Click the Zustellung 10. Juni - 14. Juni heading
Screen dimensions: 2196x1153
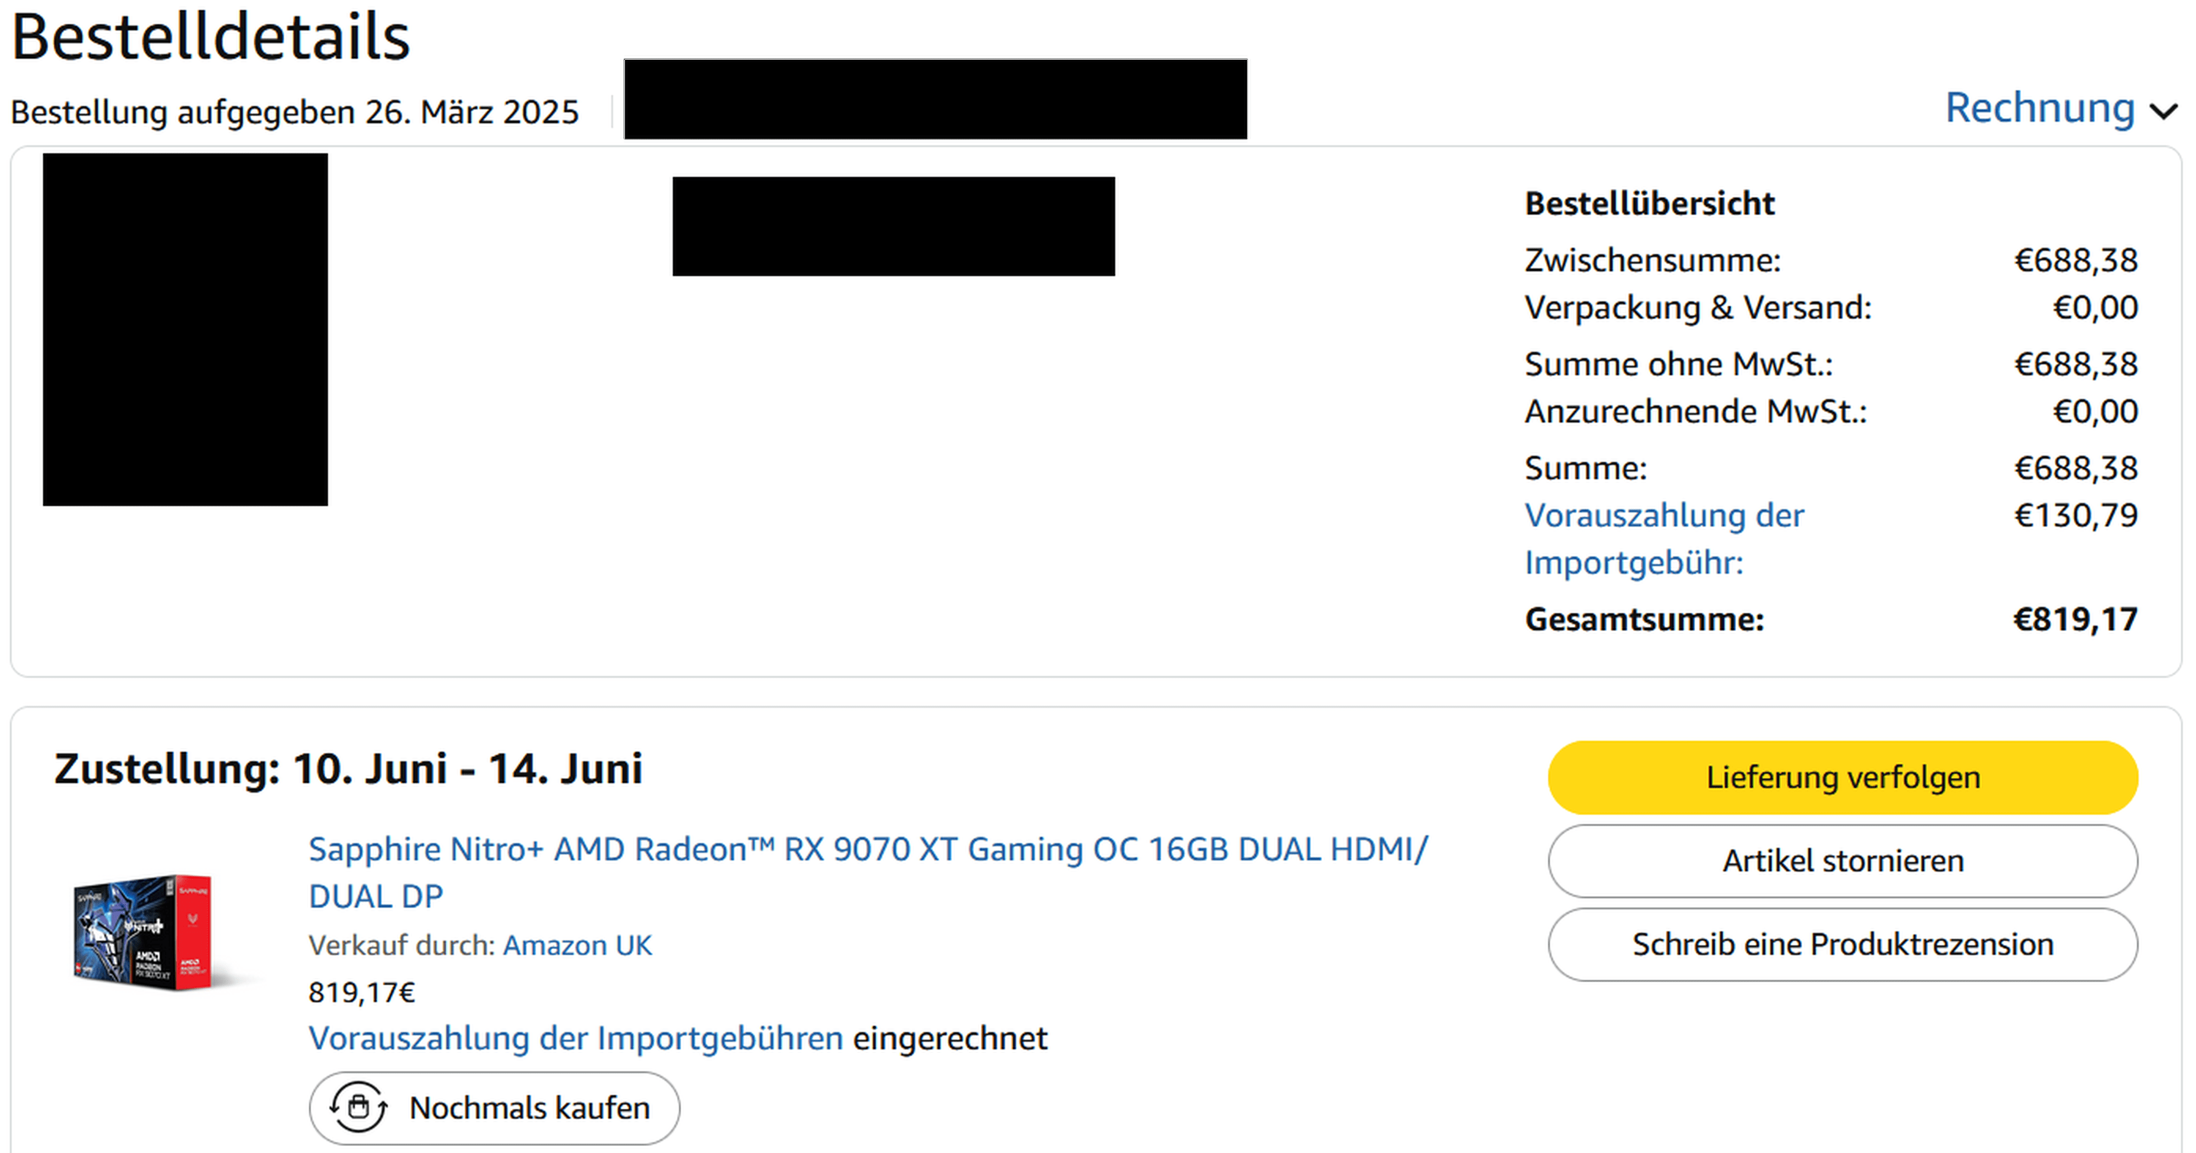(x=348, y=769)
